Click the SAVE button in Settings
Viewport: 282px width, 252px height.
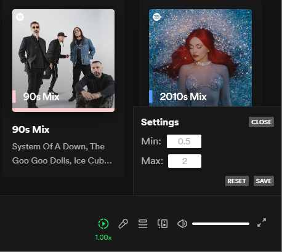point(264,181)
